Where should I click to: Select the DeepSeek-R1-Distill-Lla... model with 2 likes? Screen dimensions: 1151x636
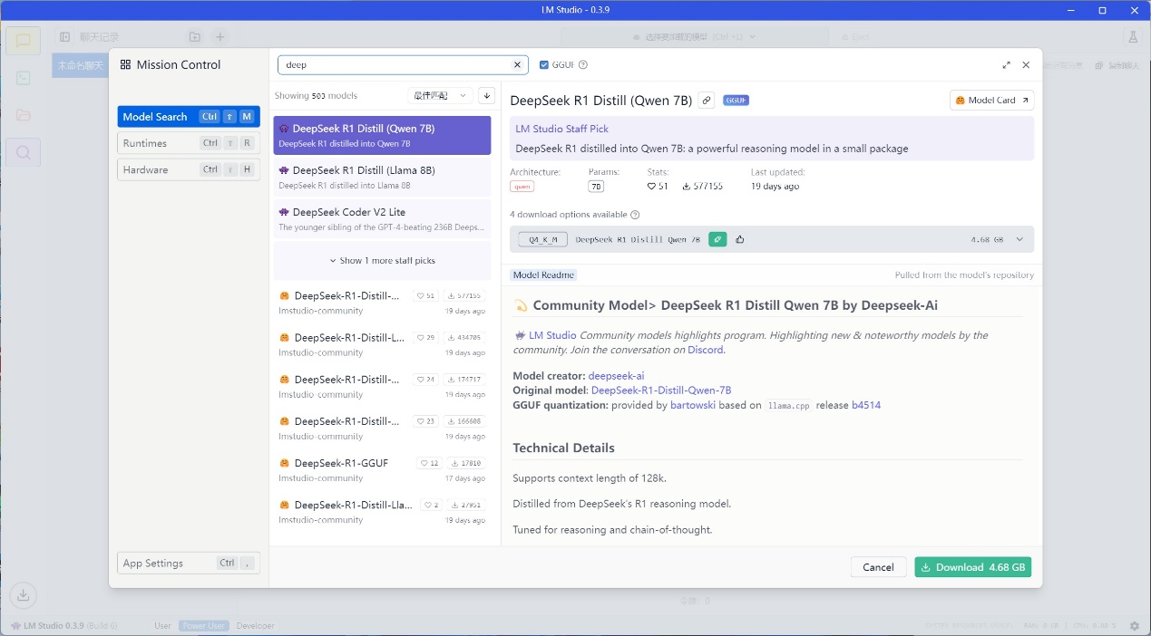382,511
